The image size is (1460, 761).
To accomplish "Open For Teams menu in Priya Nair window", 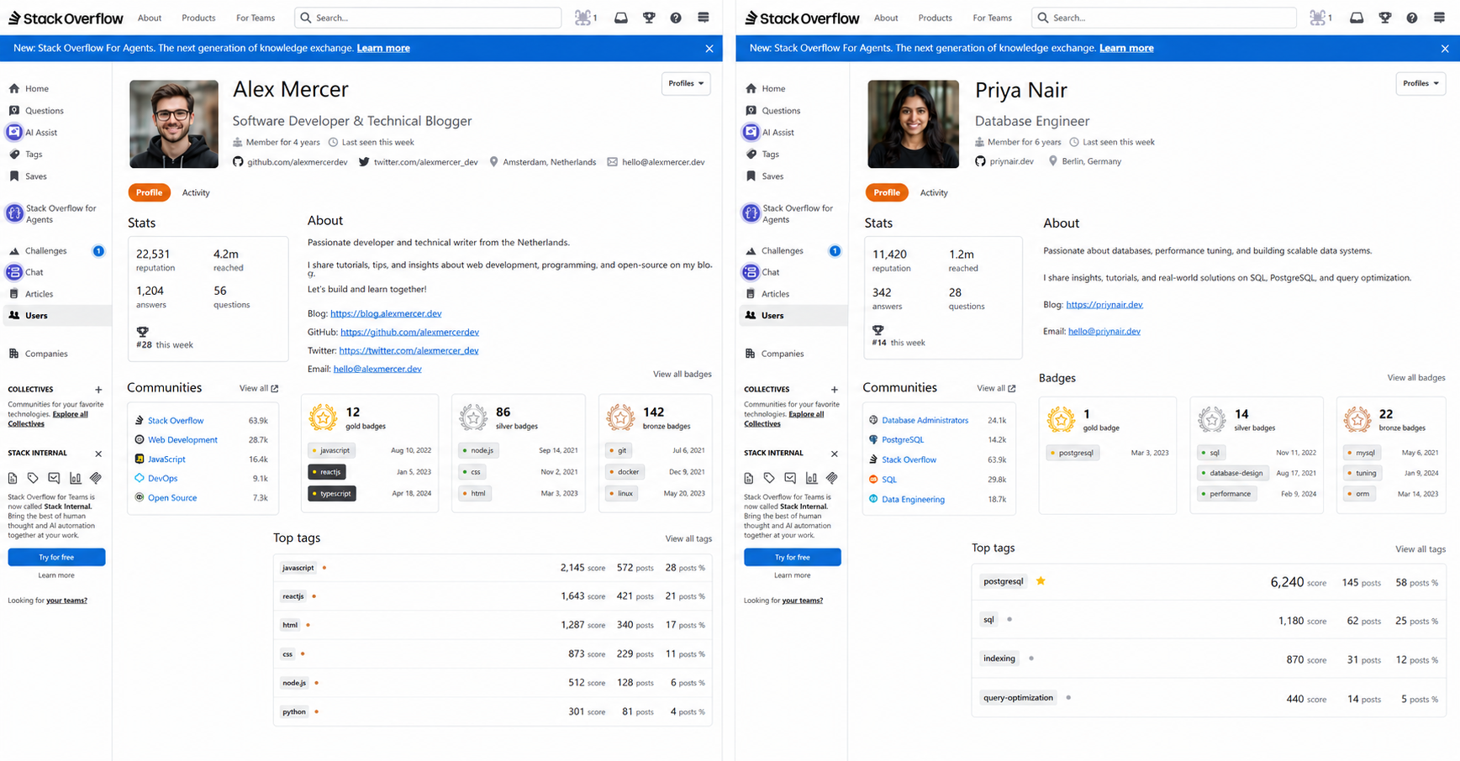I will pos(992,18).
